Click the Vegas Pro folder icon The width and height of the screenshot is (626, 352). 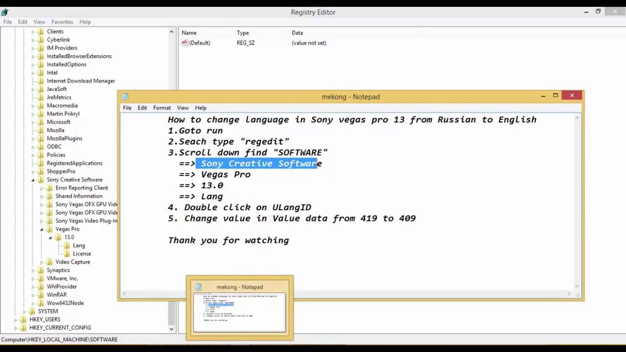(50, 229)
